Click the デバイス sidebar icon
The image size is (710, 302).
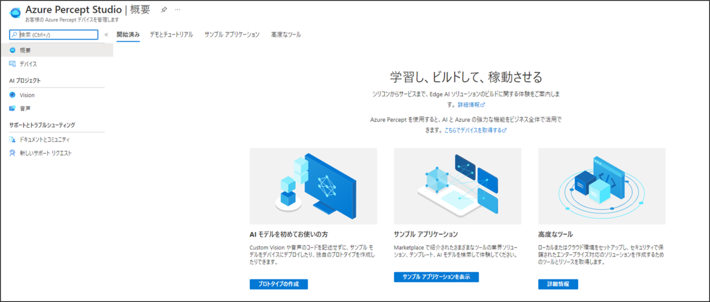coord(12,64)
